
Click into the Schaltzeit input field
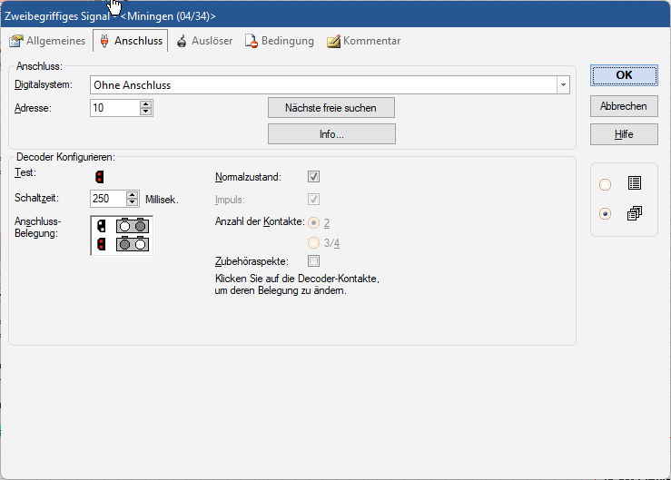pyautogui.click(x=108, y=199)
